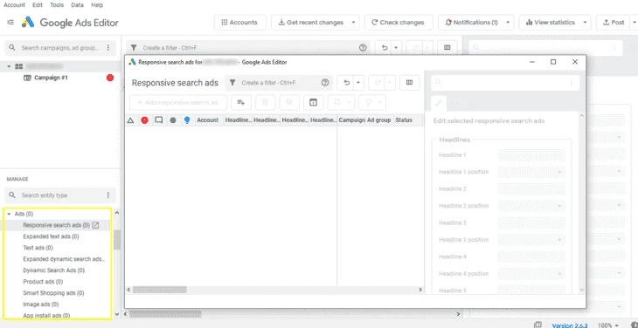Click the disabled find and replace icon
638x328 pixels.
pos(289,103)
